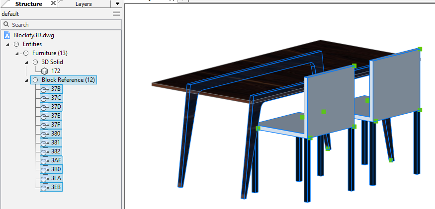Click block icon of entity 3B0

click(44, 169)
